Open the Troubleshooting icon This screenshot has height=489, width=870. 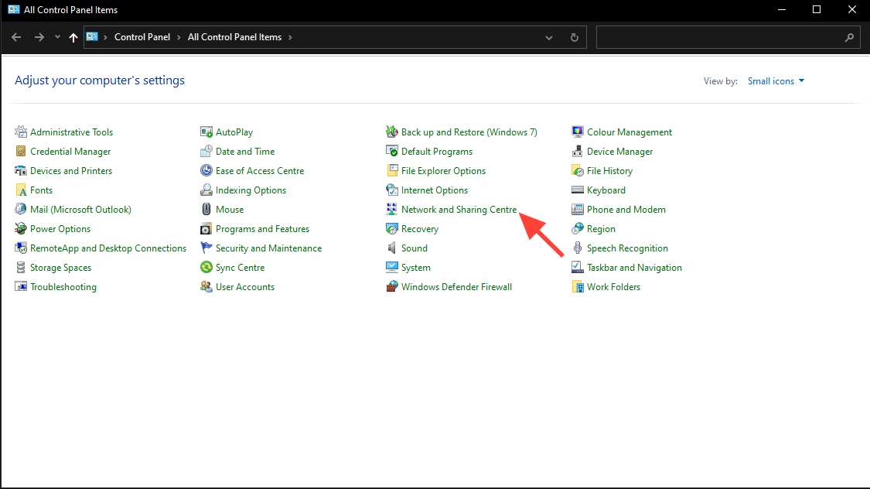point(21,287)
